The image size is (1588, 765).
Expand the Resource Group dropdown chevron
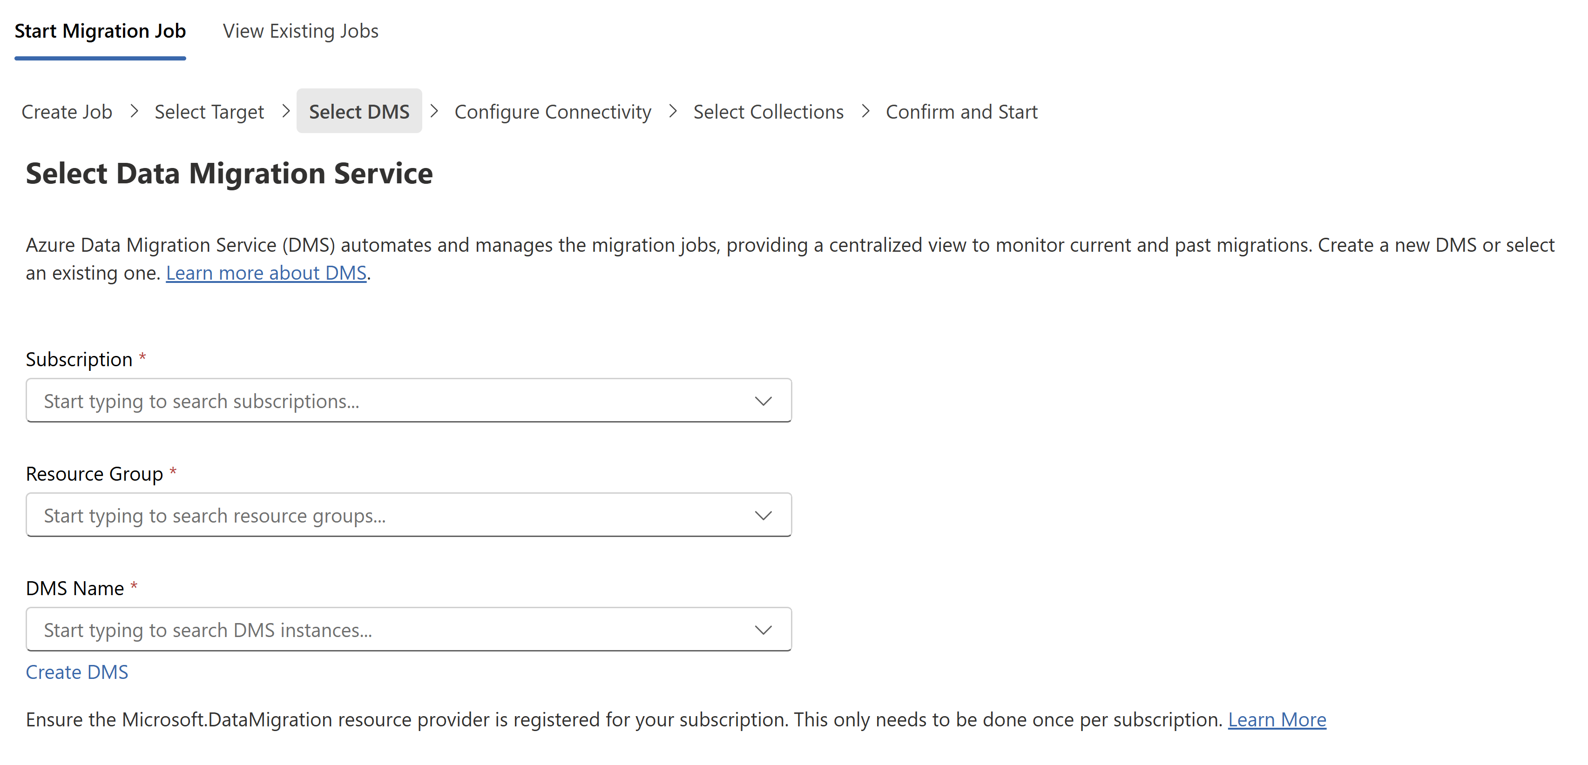[x=763, y=516]
